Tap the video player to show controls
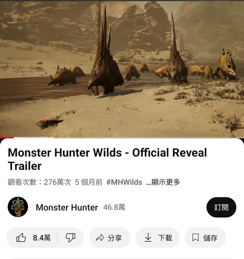The image size is (244, 259). click(122, 69)
